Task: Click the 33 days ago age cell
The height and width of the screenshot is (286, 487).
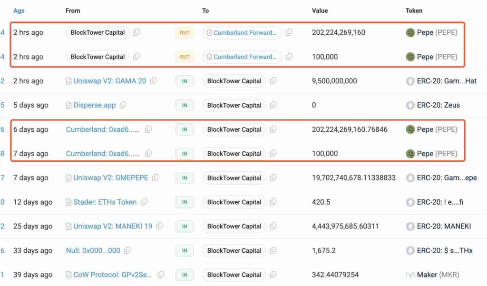Action: click(33, 251)
